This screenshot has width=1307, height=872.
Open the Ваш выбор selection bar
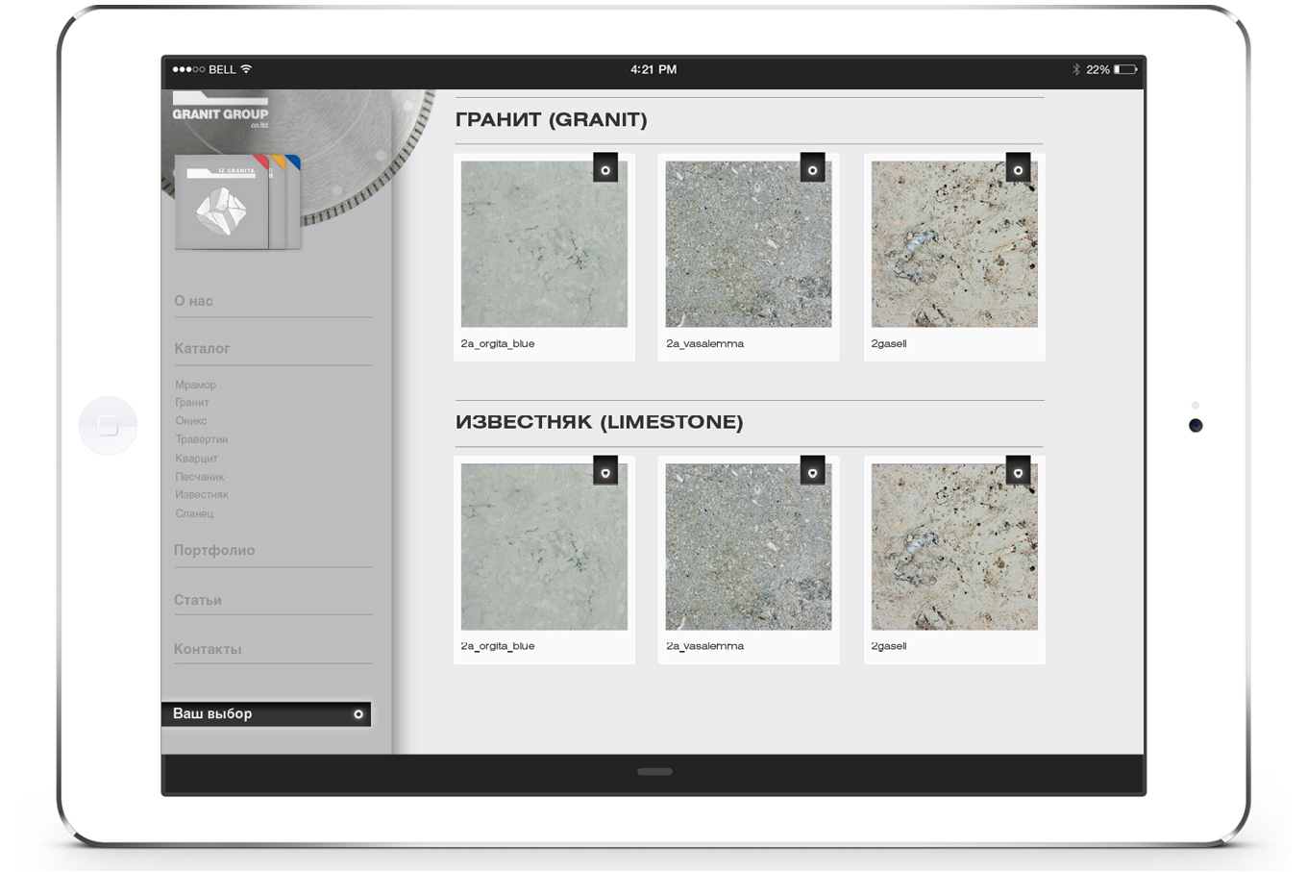point(266,713)
